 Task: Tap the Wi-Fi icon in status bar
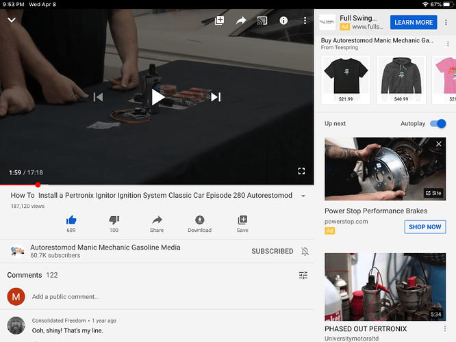pyautogui.click(x=425, y=4)
